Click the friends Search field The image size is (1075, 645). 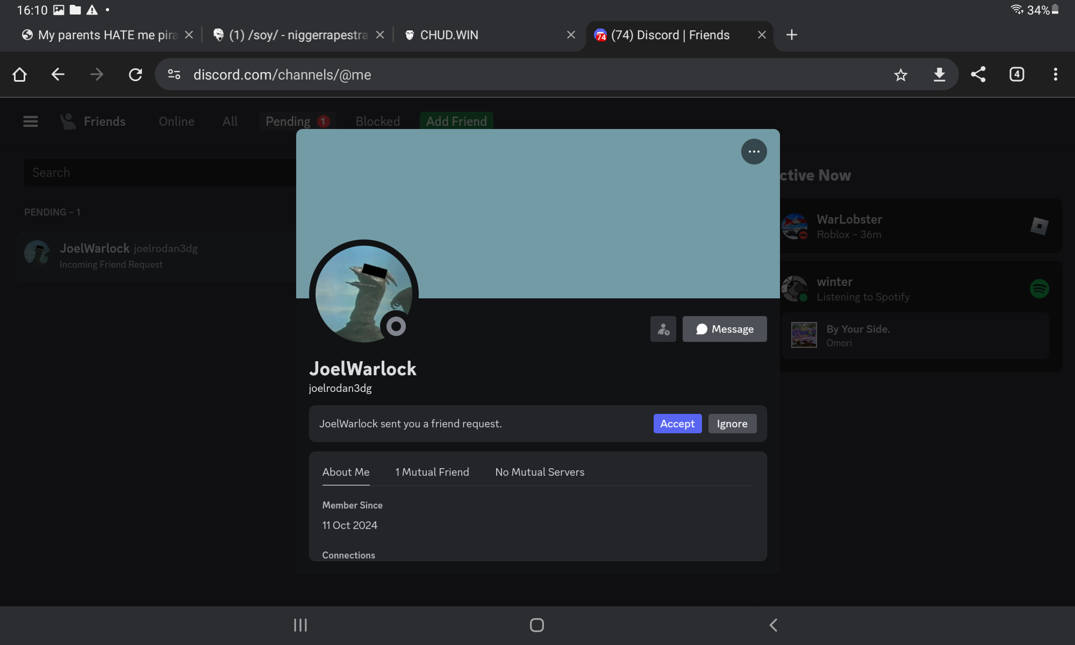click(x=160, y=173)
